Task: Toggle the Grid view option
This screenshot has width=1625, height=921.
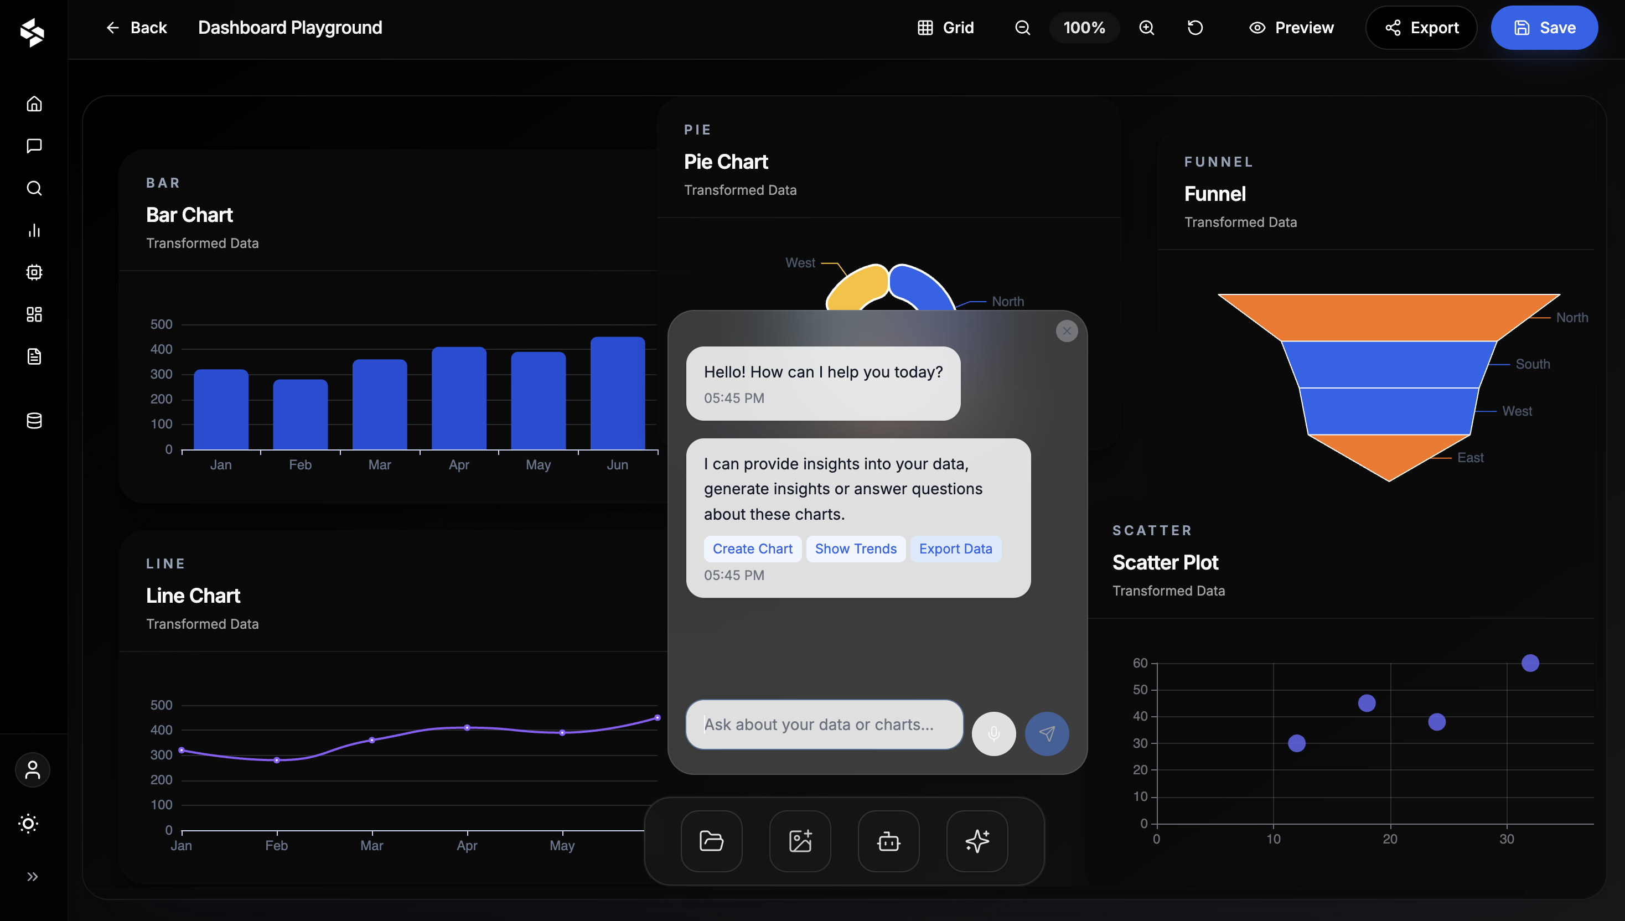Action: [946, 28]
